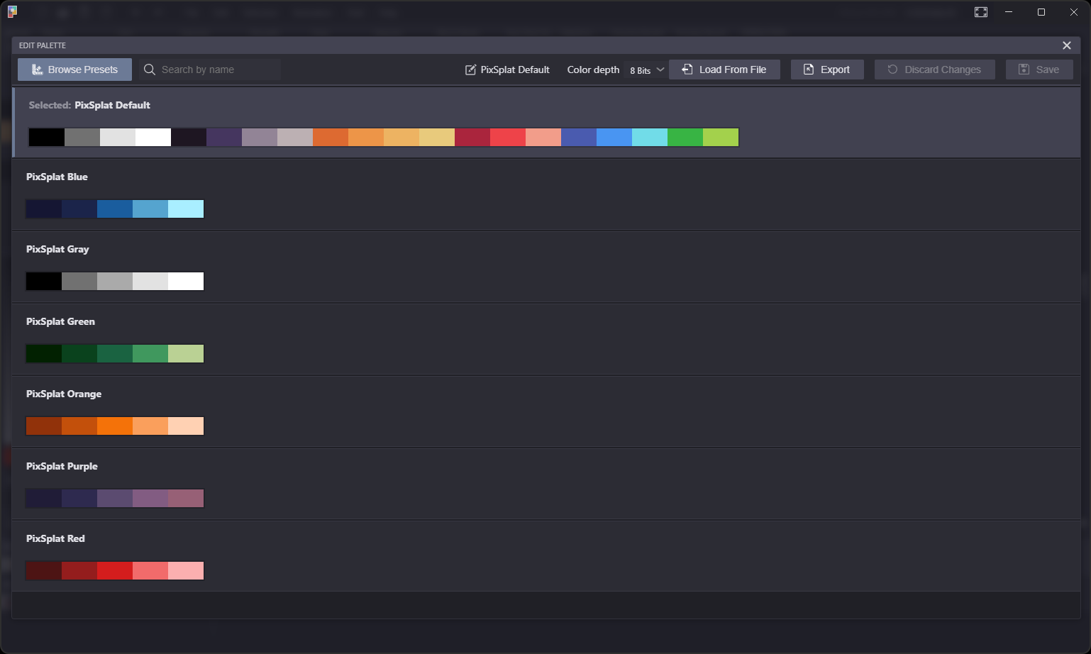
Task: Pick lime green swatch in PixSplat Default
Action: [x=721, y=138]
